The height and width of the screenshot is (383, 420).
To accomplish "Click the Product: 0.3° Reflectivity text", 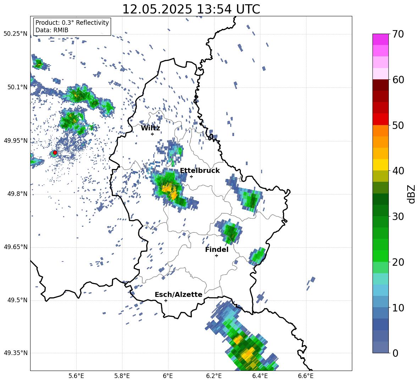I will tap(72, 23).
